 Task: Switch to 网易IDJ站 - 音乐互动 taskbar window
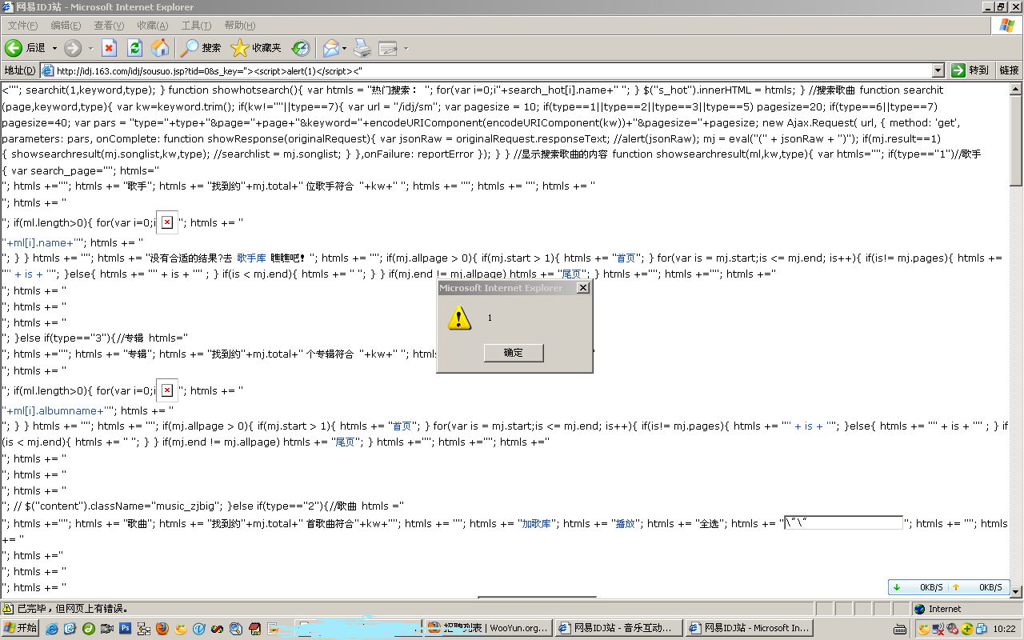click(x=619, y=628)
